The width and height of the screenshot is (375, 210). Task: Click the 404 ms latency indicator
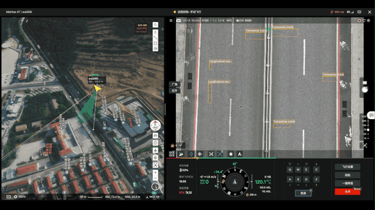pos(337,12)
